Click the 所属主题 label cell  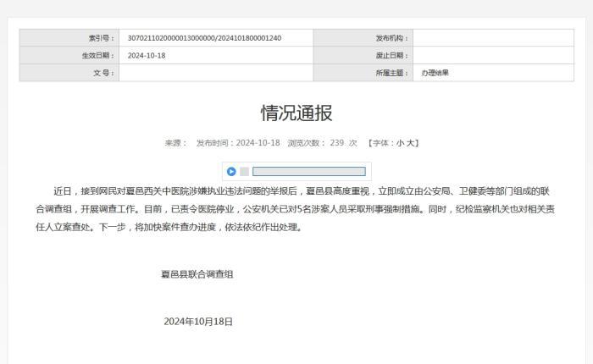click(363, 73)
